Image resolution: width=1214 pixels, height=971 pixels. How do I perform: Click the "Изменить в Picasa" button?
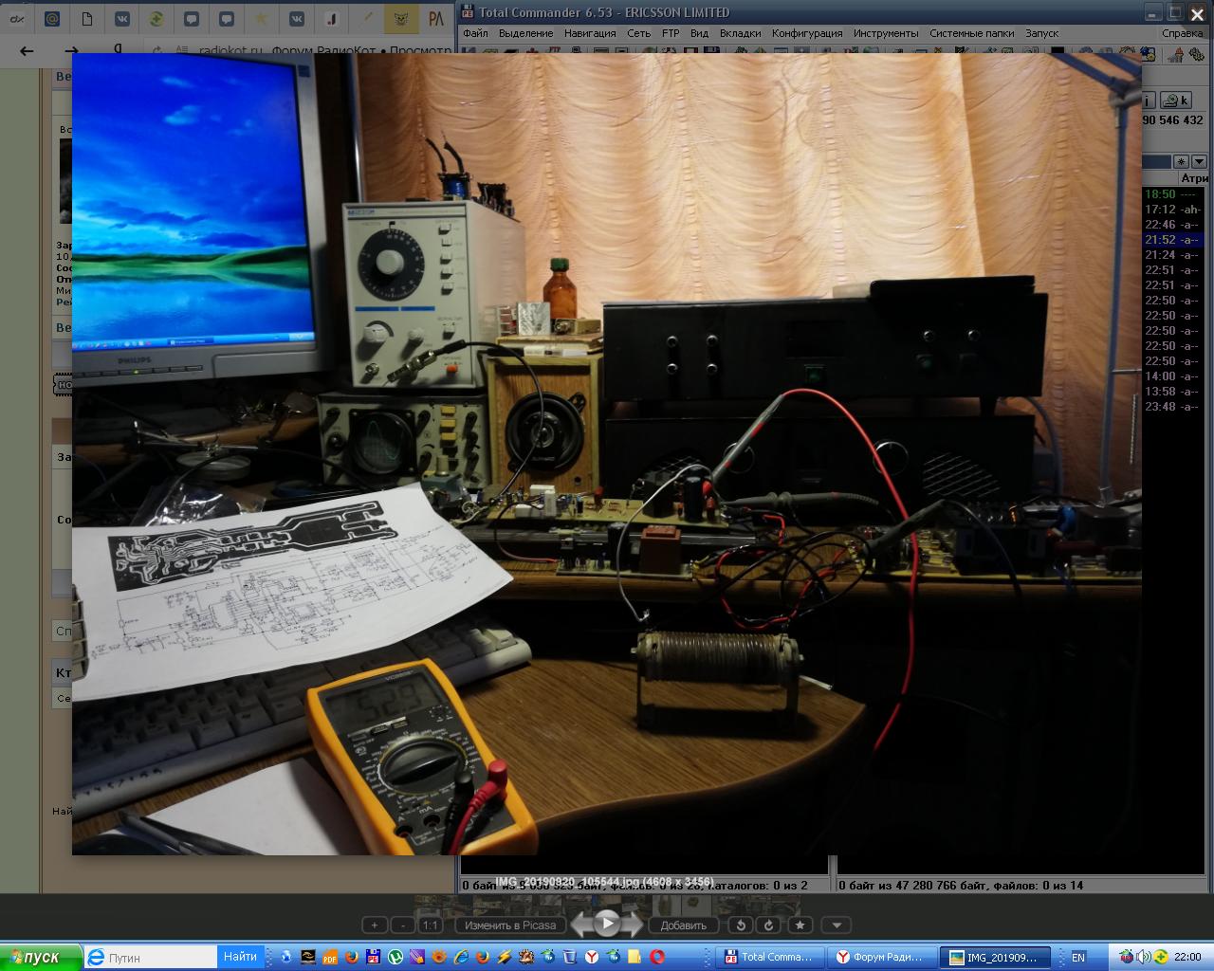point(510,925)
